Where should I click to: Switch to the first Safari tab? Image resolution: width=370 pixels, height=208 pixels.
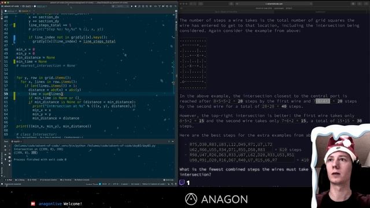point(226,12)
